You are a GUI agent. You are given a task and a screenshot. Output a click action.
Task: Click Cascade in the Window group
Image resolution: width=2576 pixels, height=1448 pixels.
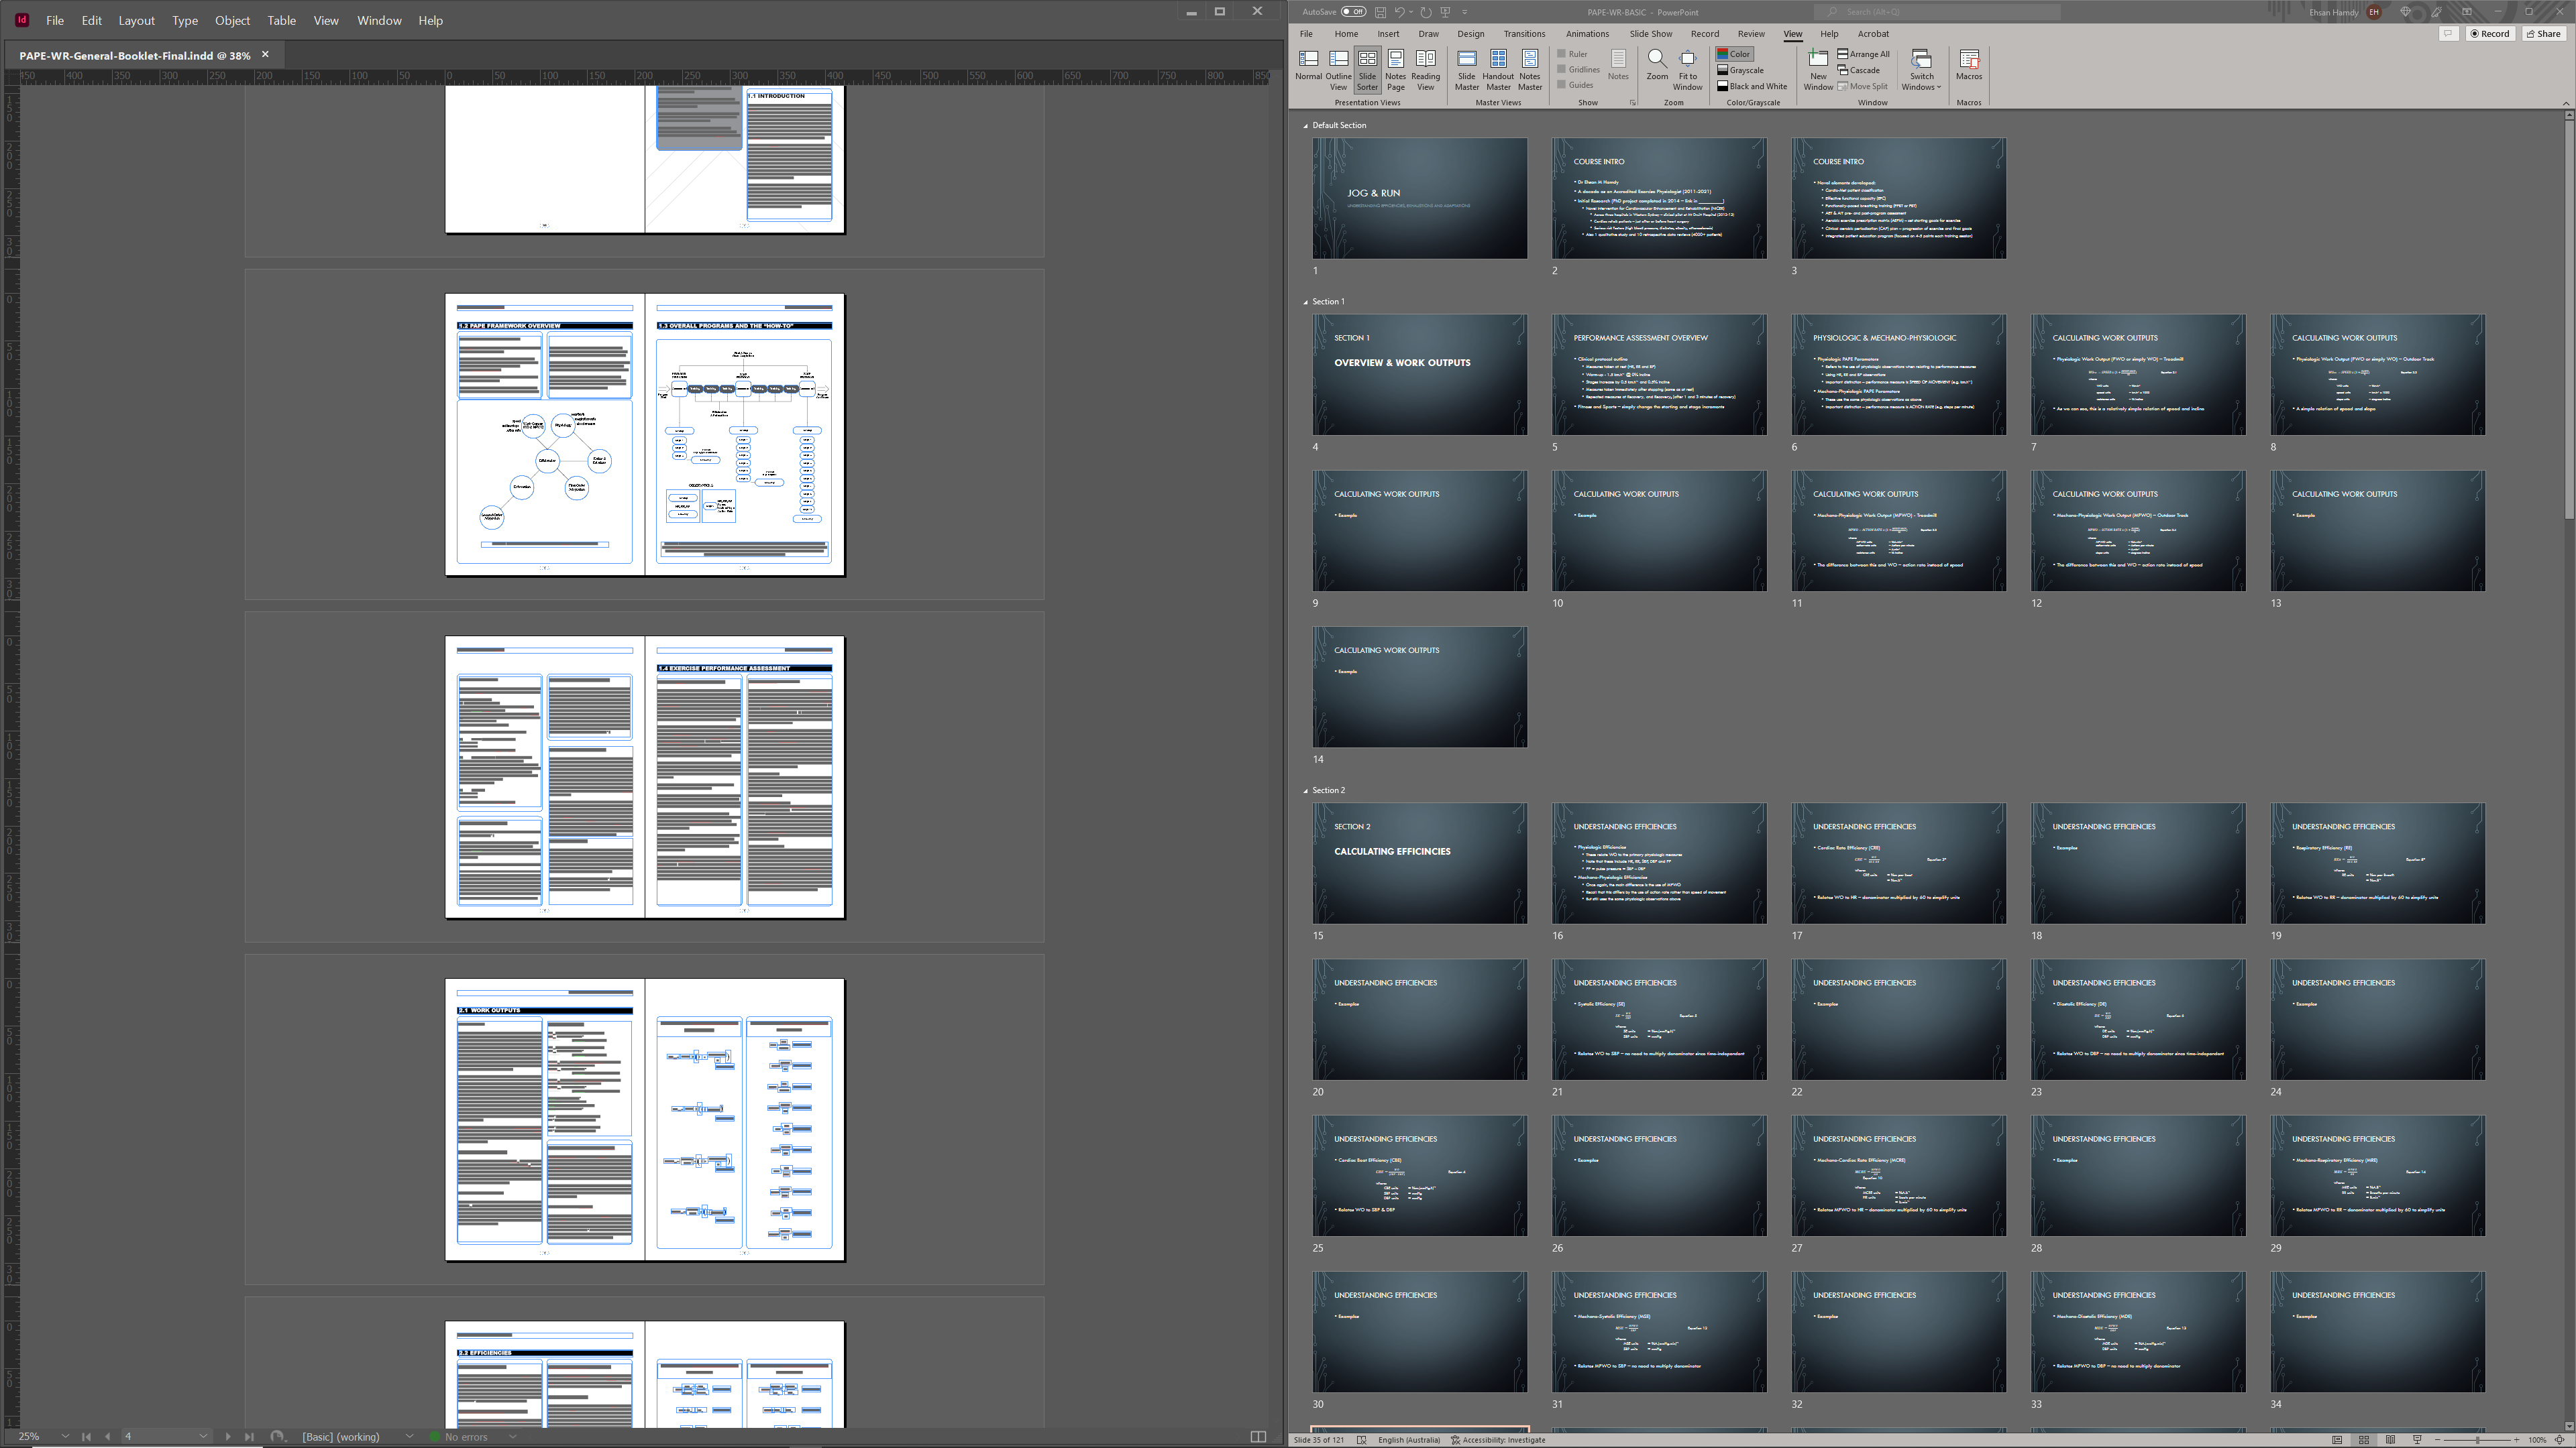click(x=1859, y=70)
